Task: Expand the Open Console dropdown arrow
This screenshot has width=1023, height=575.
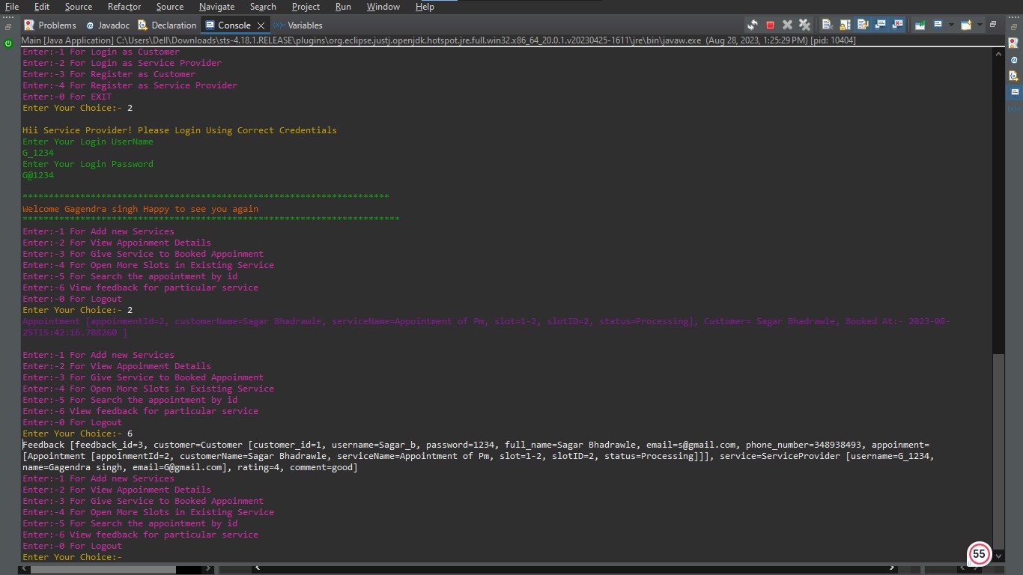Action: coord(979,25)
